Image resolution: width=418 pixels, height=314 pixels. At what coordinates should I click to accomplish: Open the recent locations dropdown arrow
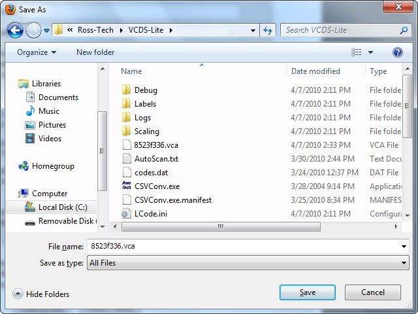46,31
